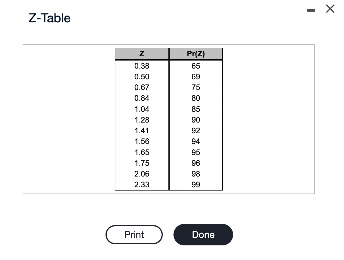The image size is (344, 260).
Task: Click the Pr(Z) value 99
Action: tap(196, 185)
